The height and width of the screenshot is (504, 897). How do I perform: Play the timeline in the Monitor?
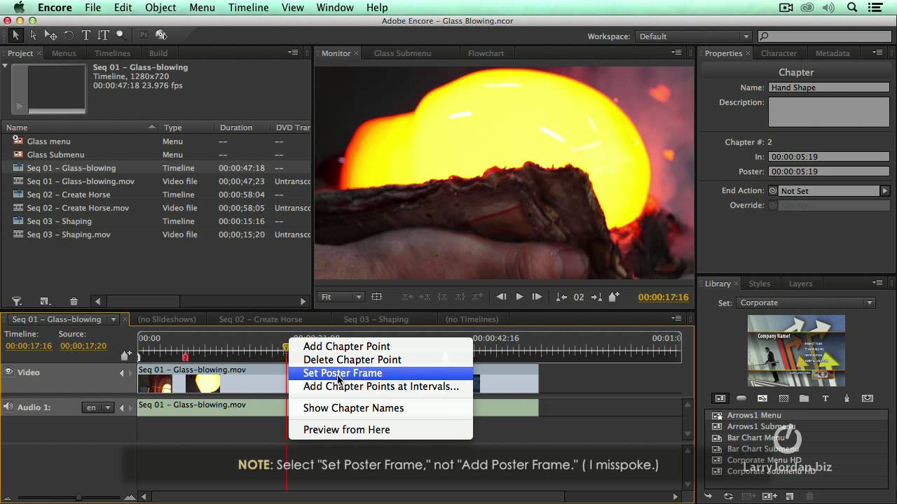(x=519, y=297)
